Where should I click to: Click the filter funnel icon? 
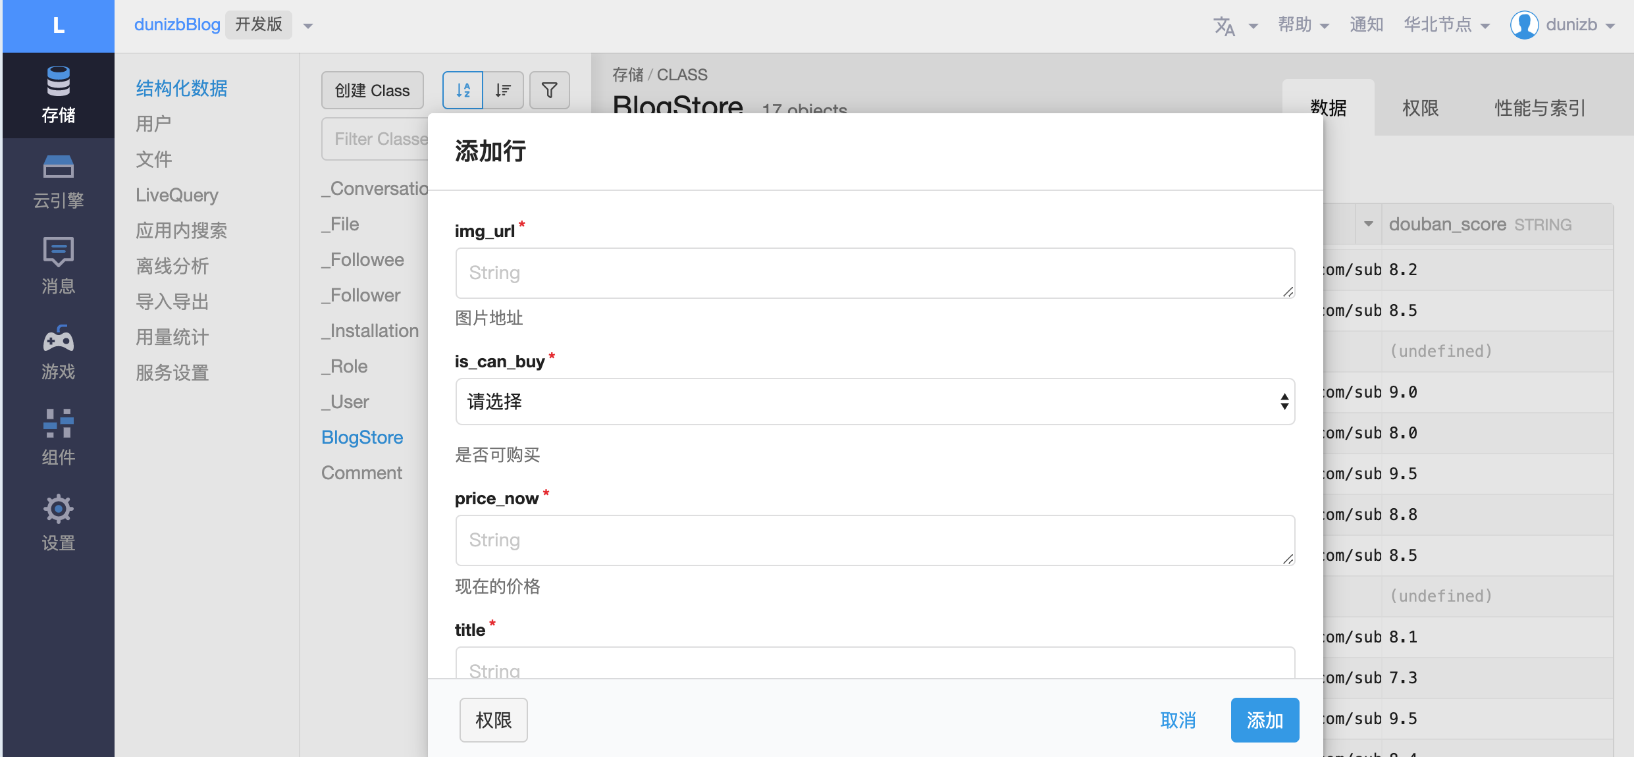click(549, 90)
